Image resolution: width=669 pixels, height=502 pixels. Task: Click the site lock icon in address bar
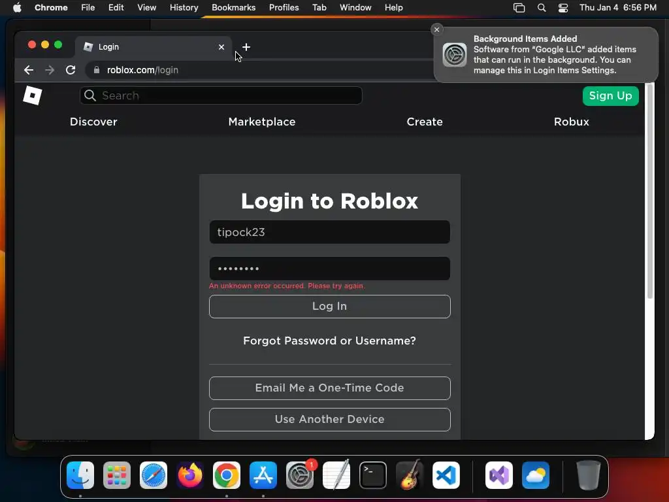97,70
